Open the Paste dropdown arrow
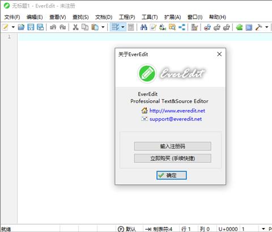272x232 pixels. tap(103, 27)
